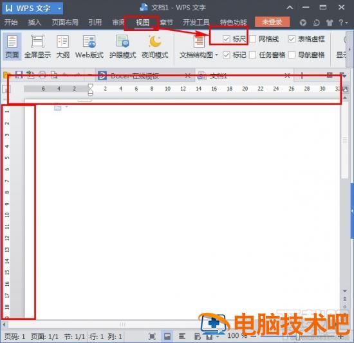Click the print preview icon
This screenshot has width=354, height=343.
click(54, 75)
